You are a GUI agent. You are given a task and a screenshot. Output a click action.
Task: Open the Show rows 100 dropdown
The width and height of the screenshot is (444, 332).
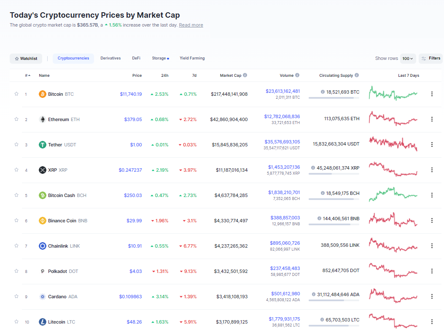408,58
